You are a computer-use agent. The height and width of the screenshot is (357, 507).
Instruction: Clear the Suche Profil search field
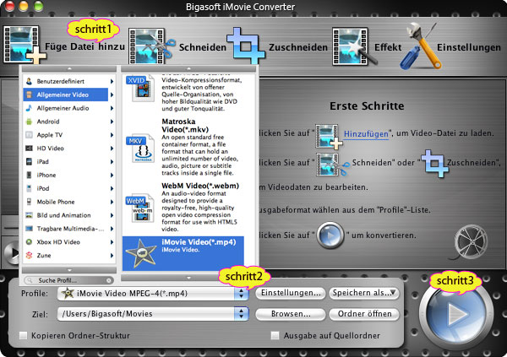(109, 280)
